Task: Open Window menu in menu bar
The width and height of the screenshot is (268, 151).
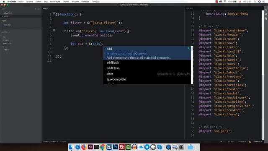Action: (x=75, y=2)
